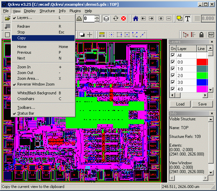Click the red stop icon
This screenshot has width=217, height=191.
point(124,19)
